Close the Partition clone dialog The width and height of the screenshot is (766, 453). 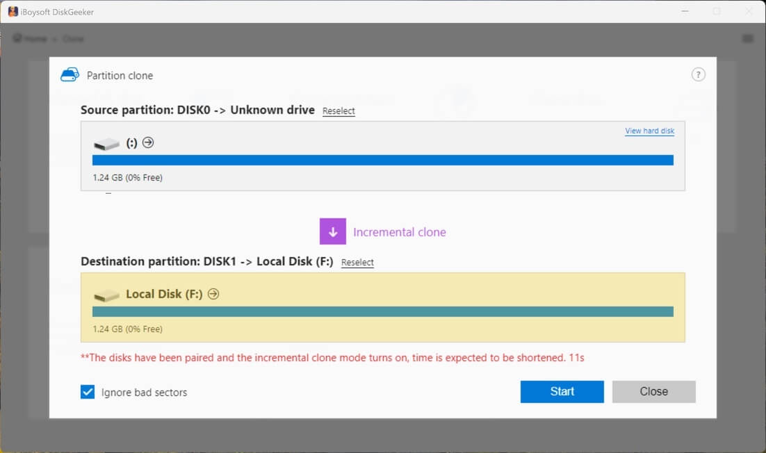coord(653,391)
